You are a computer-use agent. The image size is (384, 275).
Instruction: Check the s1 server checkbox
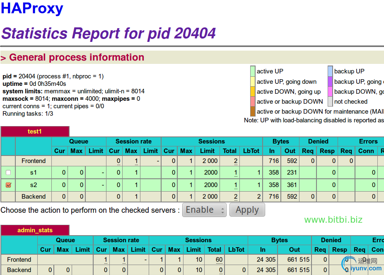coord(8,173)
